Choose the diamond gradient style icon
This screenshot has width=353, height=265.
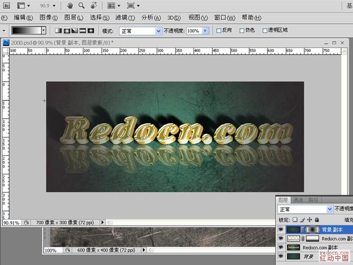pyautogui.click(x=90, y=30)
